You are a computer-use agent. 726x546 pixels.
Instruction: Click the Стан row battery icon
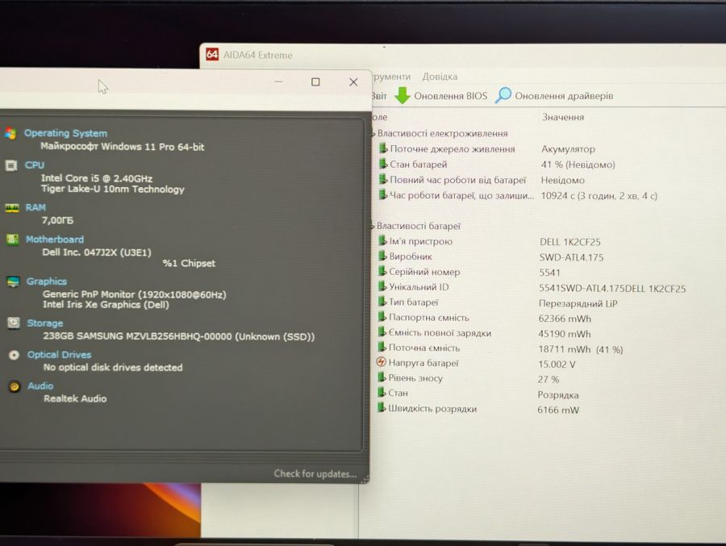pyautogui.click(x=382, y=392)
